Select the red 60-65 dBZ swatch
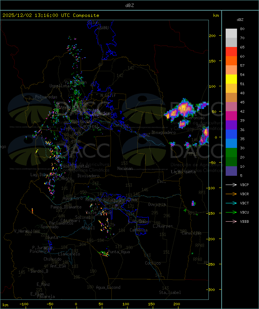The height and width of the screenshot is (309, 259). 231,52
